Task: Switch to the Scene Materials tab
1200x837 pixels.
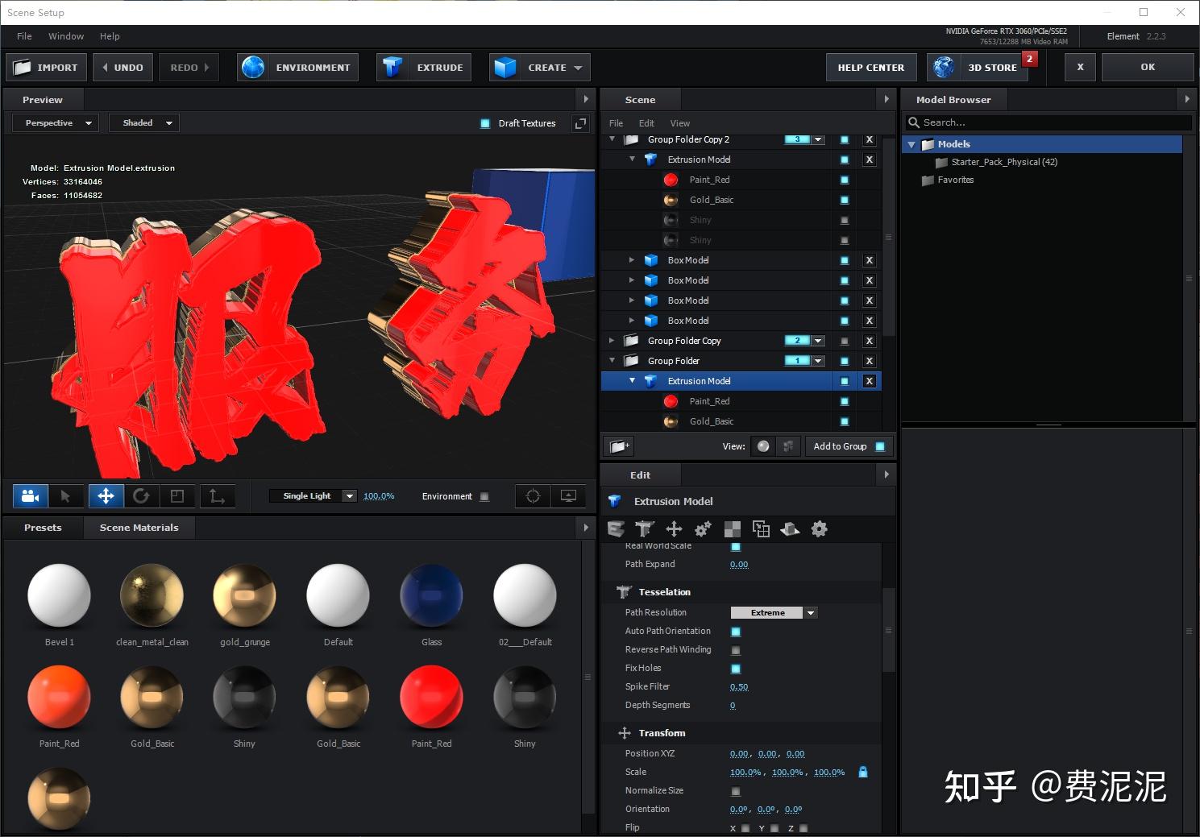Action: click(x=139, y=527)
